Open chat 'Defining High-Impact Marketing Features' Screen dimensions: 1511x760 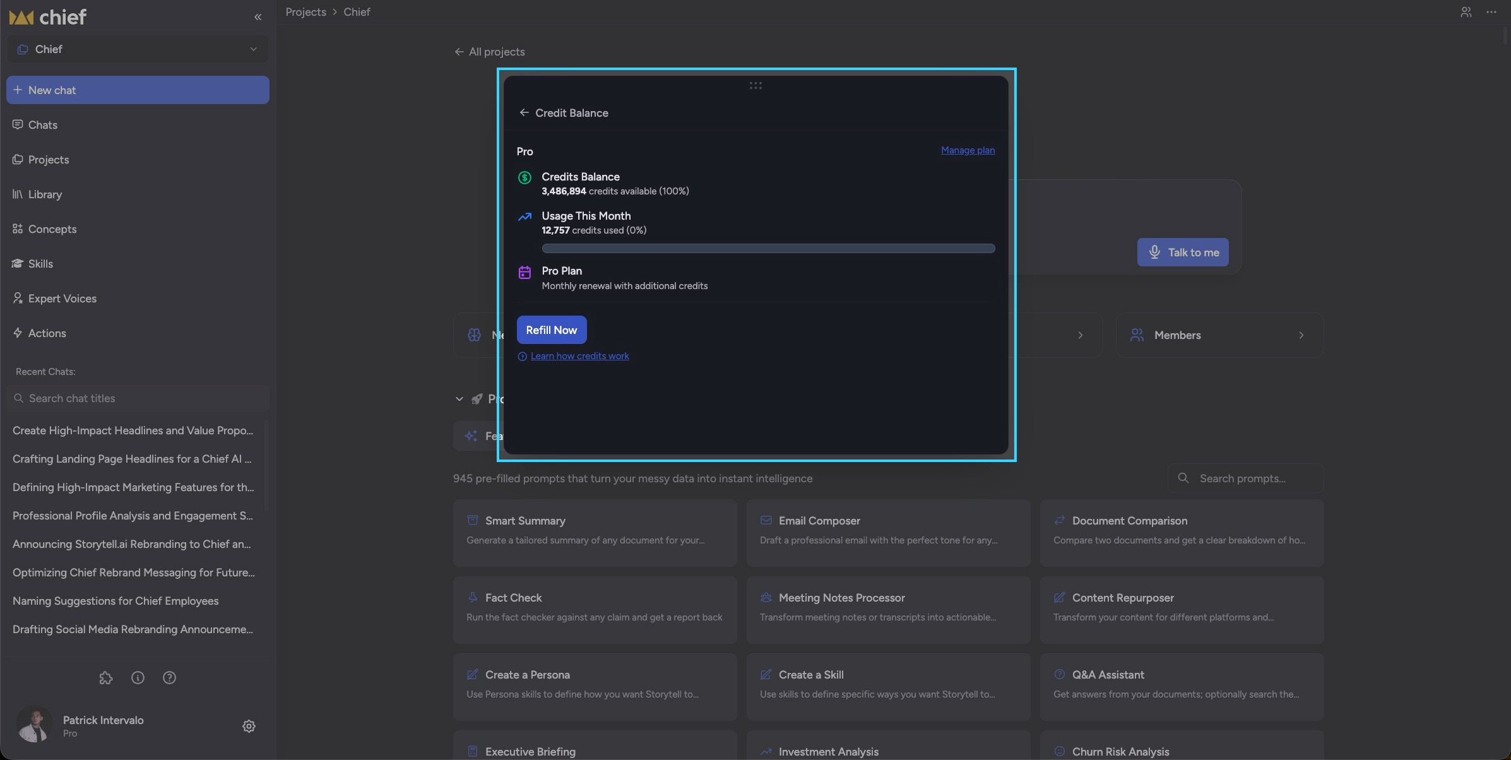[x=133, y=487]
